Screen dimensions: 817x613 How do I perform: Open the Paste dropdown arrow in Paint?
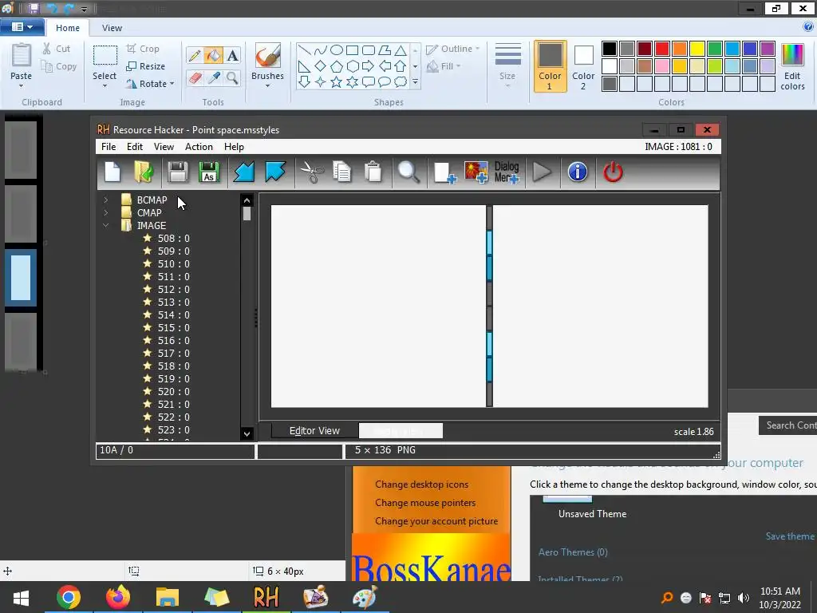(x=22, y=85)
